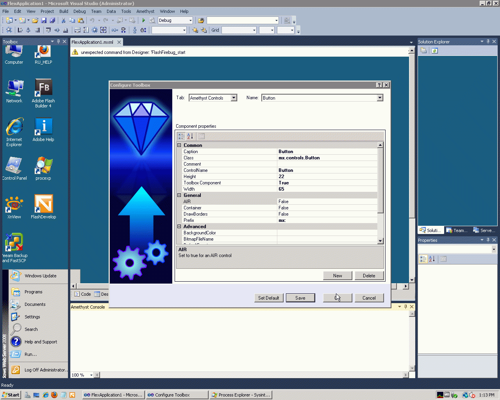Click the New Project toolbar icon
The height and width of the screenshot is (400, 500).
9,20
